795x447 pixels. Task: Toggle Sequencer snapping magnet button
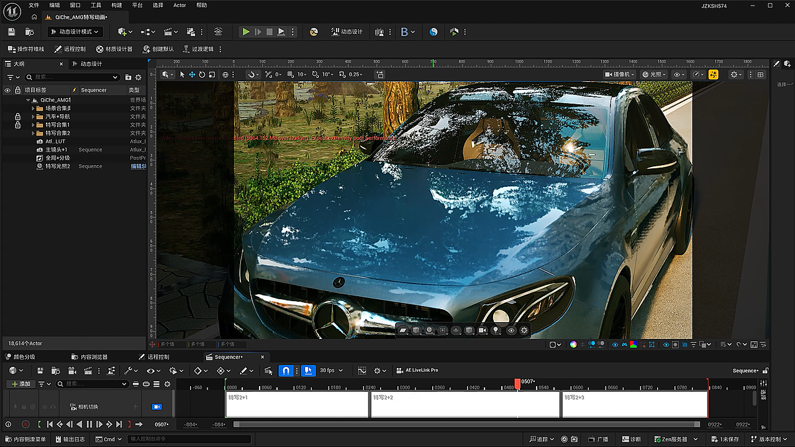tap(286, 371)
